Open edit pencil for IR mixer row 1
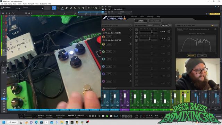222x125 pixels. (x=169, y=32)
